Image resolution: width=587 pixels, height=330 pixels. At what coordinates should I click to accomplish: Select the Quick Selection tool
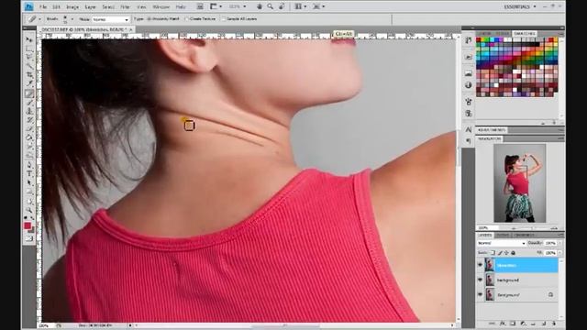click(28, 66)
